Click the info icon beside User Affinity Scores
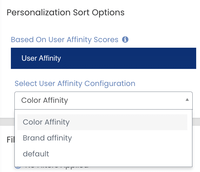This screenshot has width=200, height=172. tap(125, 39)
